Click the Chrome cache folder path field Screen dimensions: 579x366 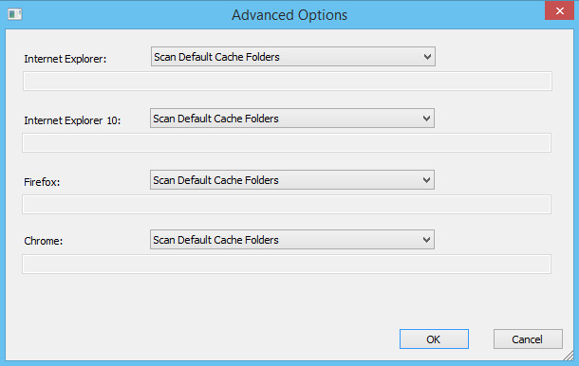287,265
